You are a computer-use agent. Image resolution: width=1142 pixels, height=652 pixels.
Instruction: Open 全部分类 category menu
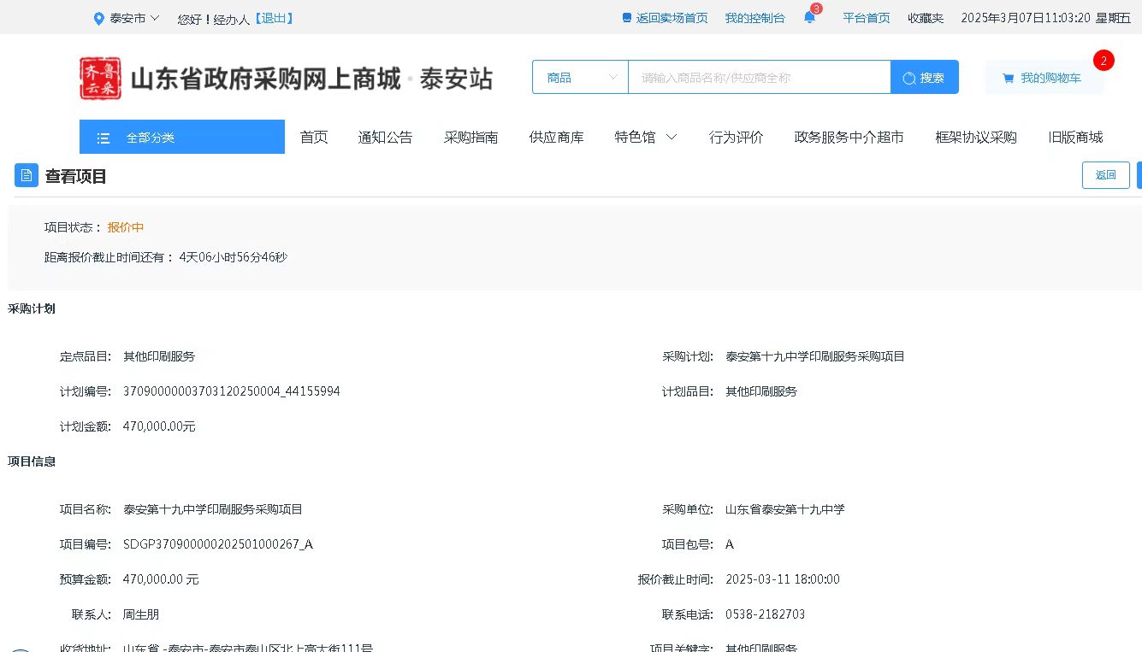[182, 137]
